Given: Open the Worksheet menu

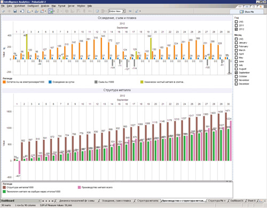Looking at the screenshot, I should click(20, 6).
